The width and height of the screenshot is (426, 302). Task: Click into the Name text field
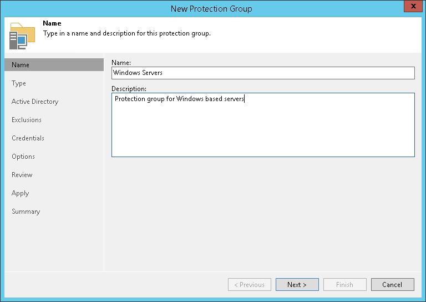pos(263,73)
